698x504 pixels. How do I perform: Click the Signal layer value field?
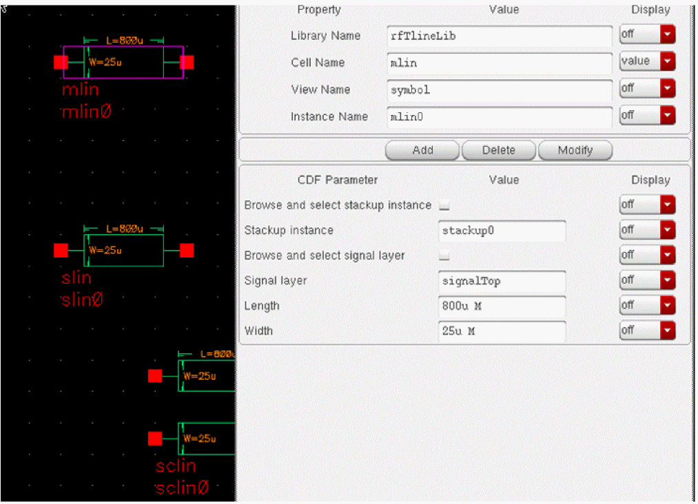[x=501, y=281]
